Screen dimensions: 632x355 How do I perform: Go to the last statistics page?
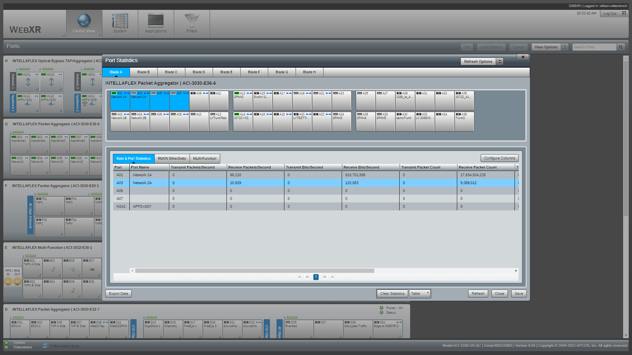332,277
